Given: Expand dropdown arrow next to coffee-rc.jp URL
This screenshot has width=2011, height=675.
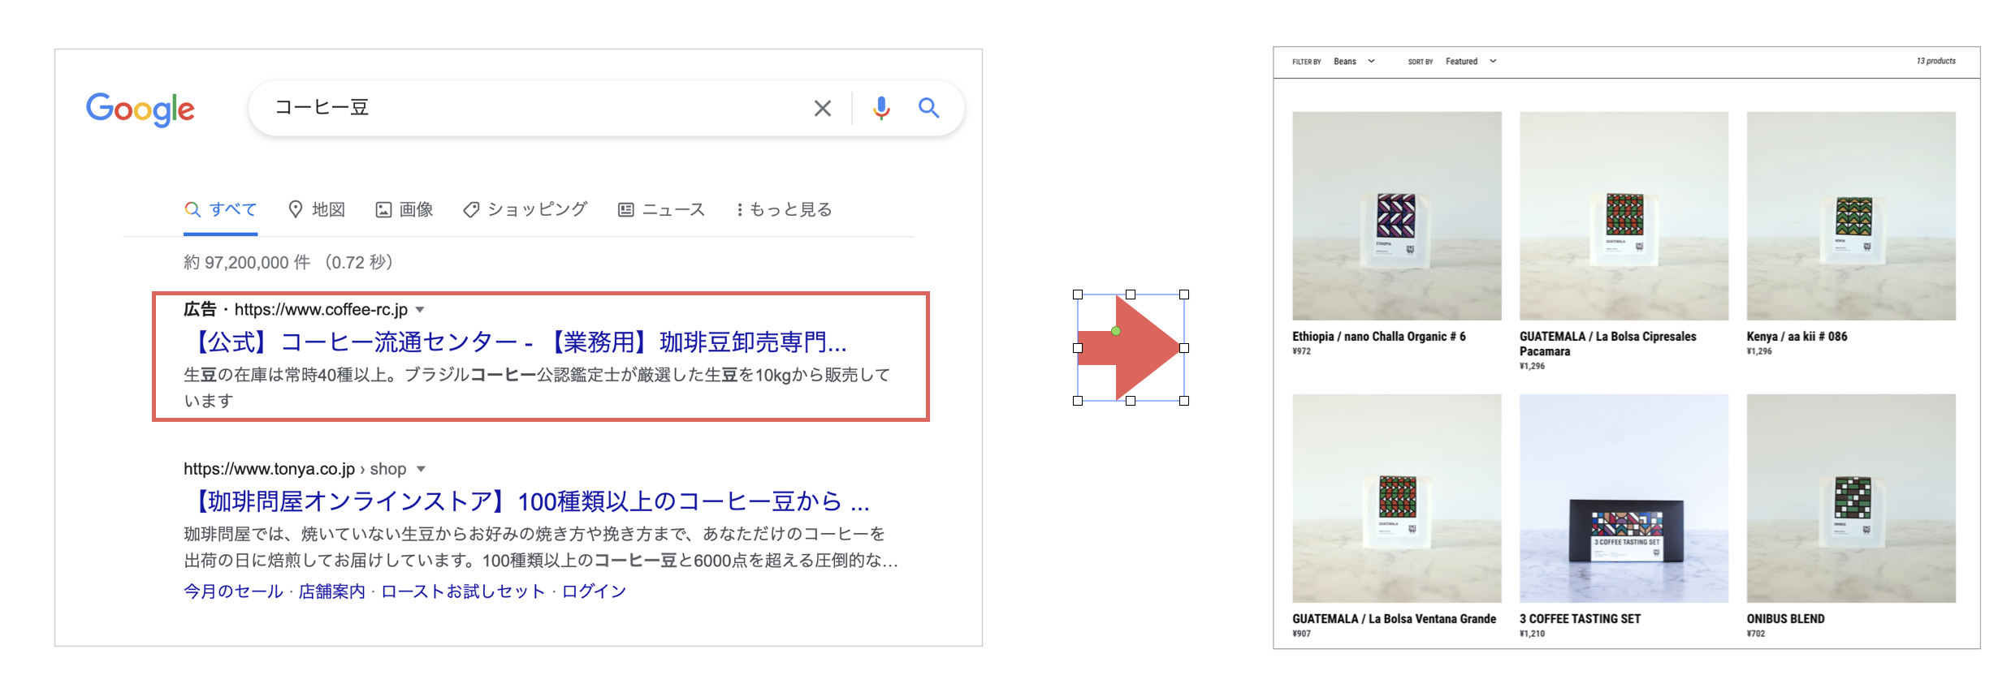Looking at the screenshot, I should (x=420, y=310).
